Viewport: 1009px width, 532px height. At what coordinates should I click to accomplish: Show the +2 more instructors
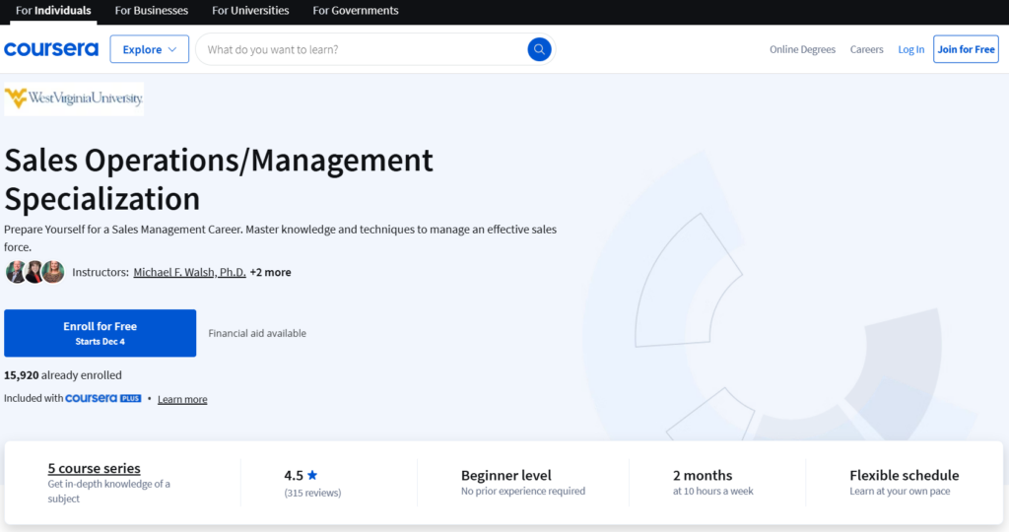[270, 272]
